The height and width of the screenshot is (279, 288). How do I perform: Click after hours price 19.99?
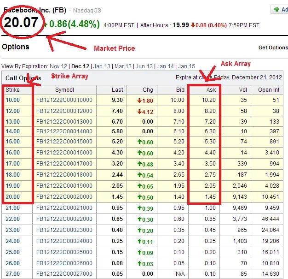click(181, 25)
